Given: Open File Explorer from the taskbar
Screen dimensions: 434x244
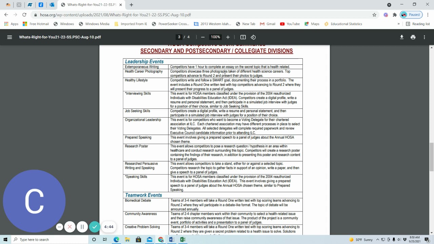Looking at the screenshot, I should (127, 240).
